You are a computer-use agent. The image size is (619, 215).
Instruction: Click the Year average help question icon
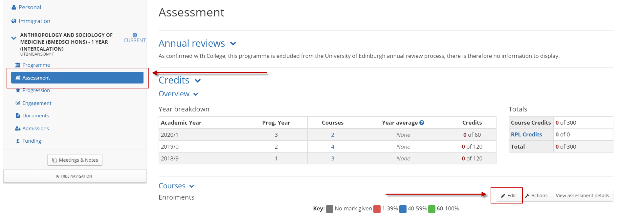(422, 123)
